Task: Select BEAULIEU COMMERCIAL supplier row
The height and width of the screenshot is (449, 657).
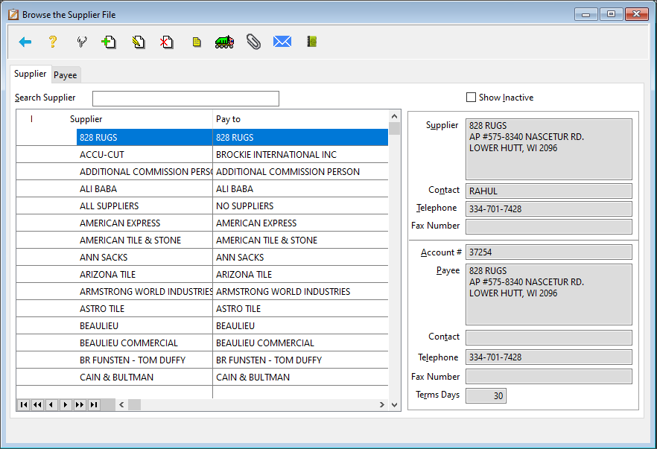Action: [202, 343]
